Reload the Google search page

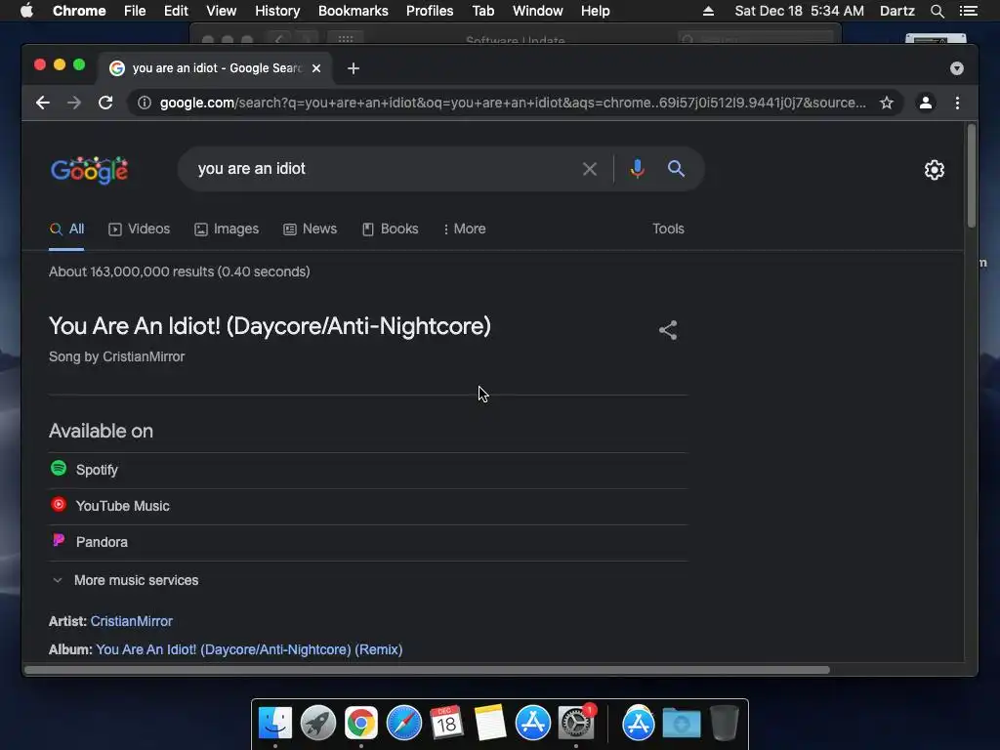[x=105, y=103]
